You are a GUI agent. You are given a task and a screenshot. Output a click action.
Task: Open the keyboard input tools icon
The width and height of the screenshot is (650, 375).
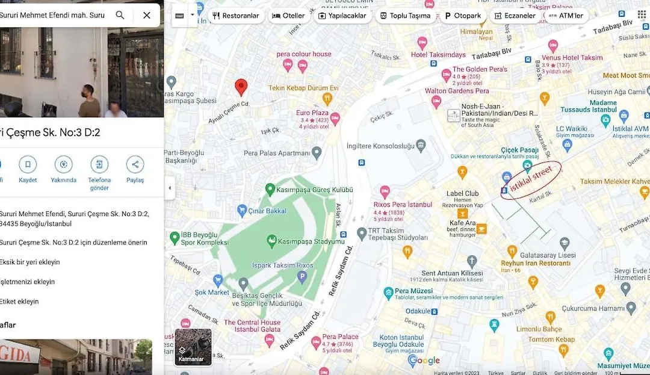tap(179, 16)
